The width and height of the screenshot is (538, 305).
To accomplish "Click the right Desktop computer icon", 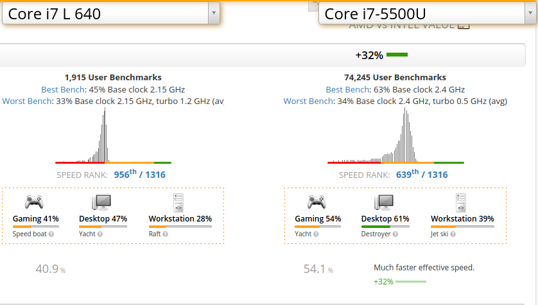I will (x=384, y=202).
